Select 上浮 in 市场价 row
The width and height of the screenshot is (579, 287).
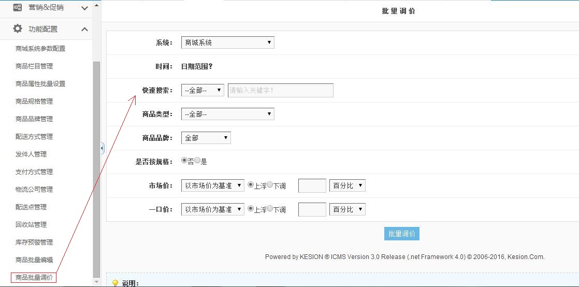pos(251,184)
